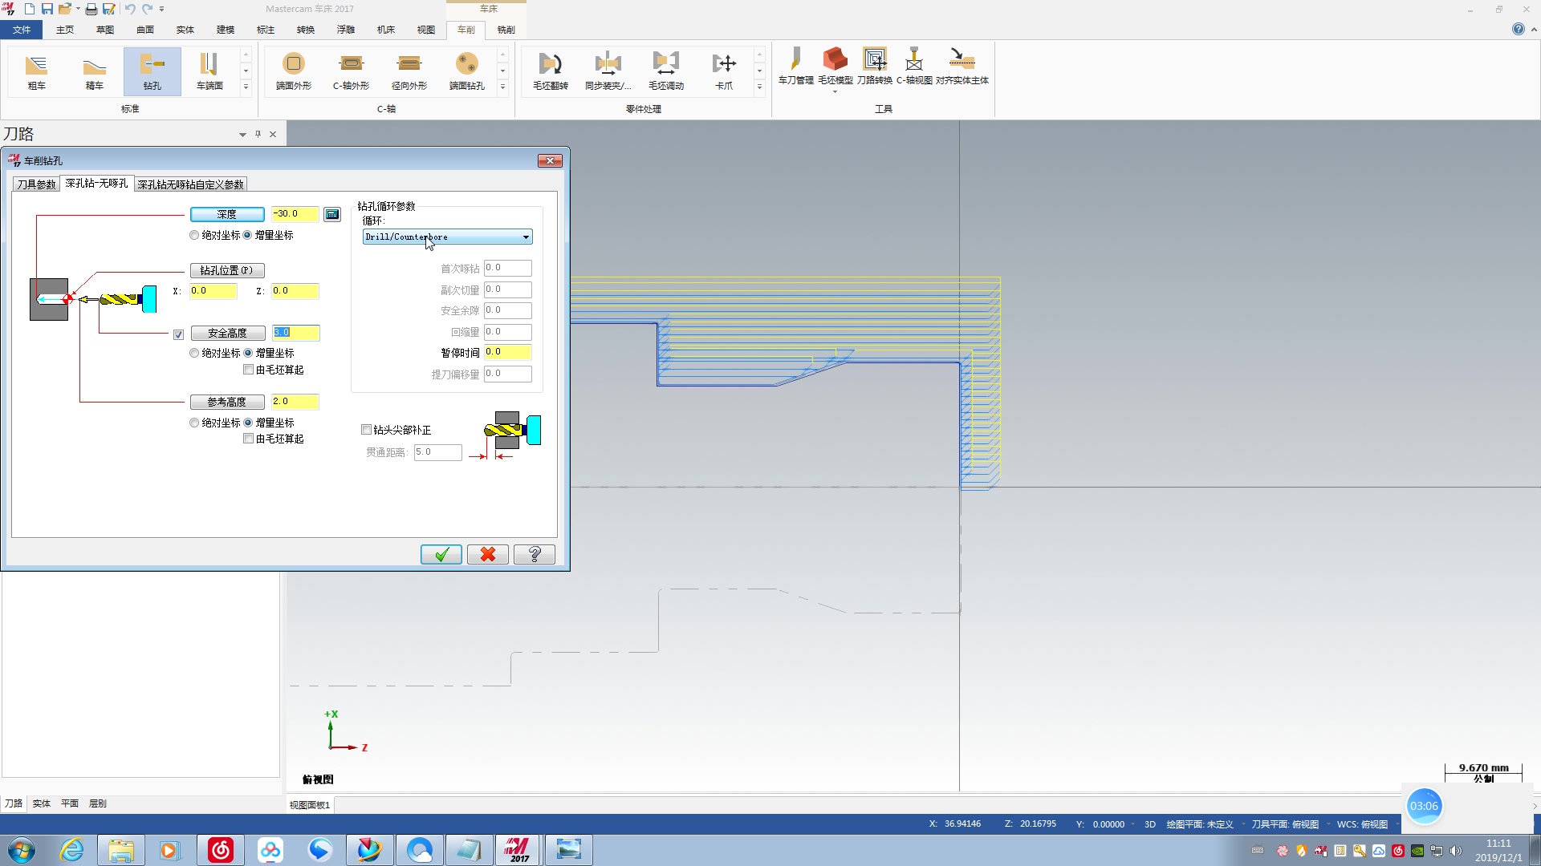Screen dimensions: 1541x866
Task: Open the 端面外形 face contour tool
Action: tap(294, 71)
